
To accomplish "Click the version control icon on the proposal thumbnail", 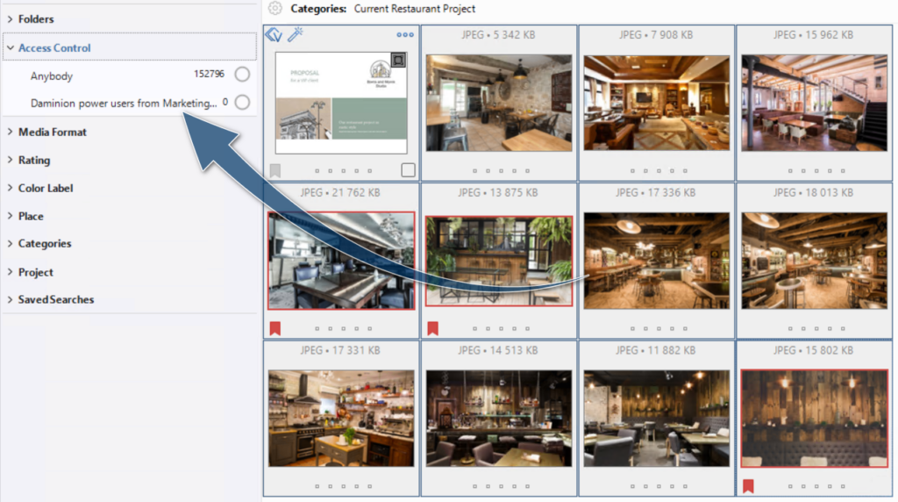I will (274, 35).
